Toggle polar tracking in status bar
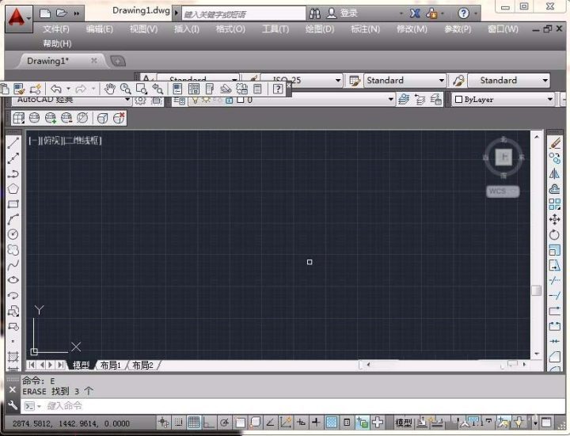 tap(224, 423)
